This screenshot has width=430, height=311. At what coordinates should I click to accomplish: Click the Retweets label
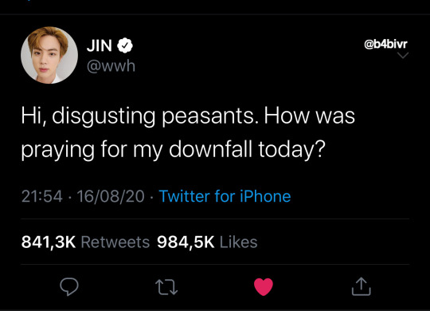[x=115, y=242]
